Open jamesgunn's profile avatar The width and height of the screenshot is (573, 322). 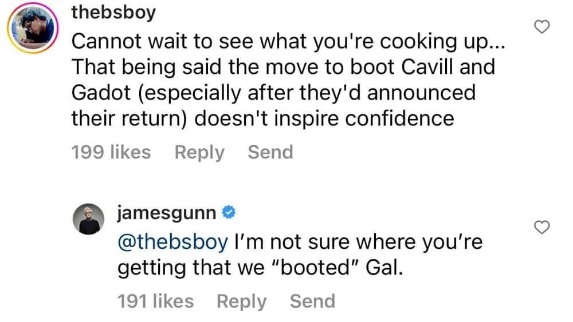[x=89, y=219]
